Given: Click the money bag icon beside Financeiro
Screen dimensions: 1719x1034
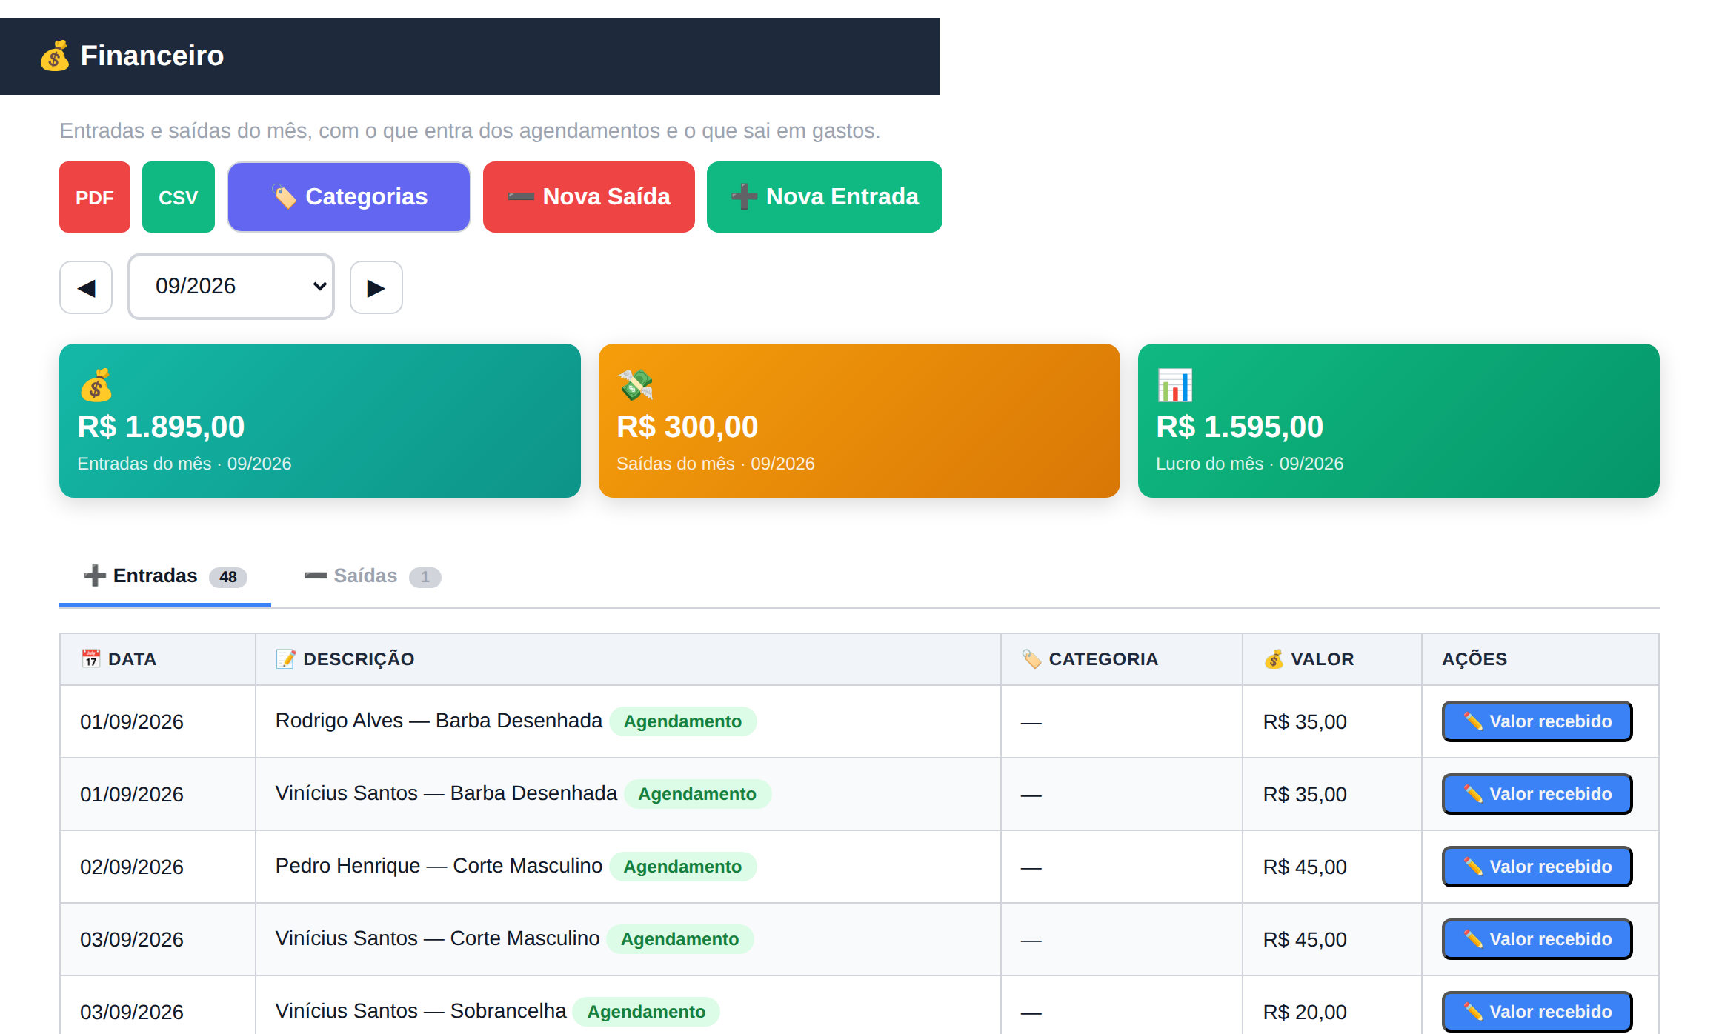Looking at the screenshot, I should coord(55,56).
